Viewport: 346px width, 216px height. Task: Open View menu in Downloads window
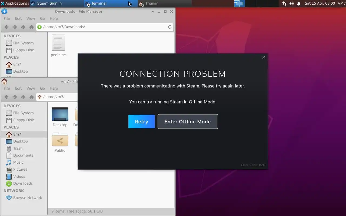click(31, 18)
